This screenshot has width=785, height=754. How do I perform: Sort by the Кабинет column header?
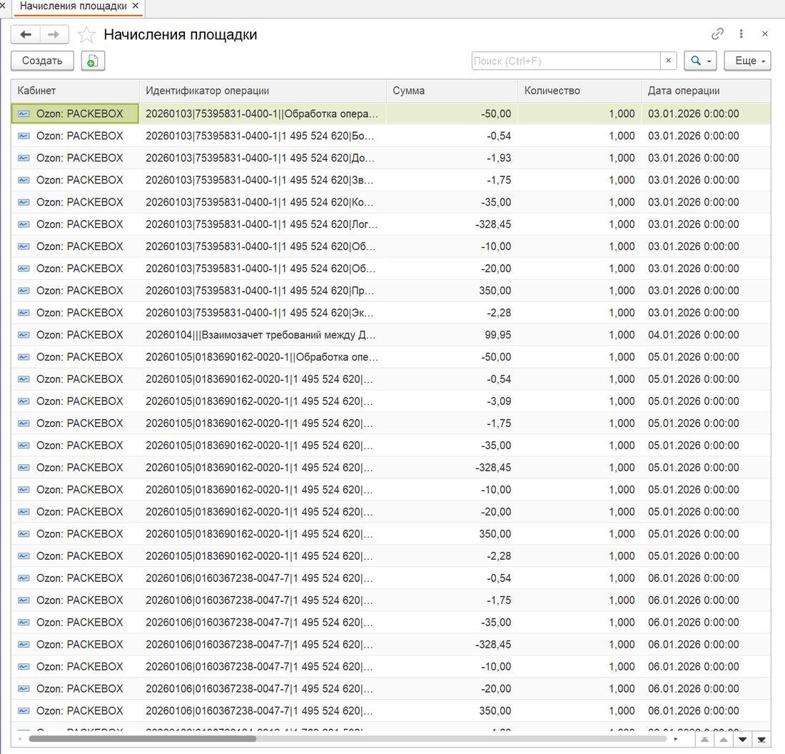tap(75, 91)
